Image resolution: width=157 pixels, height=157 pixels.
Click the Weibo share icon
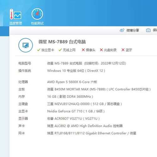(x=122, y=30)
